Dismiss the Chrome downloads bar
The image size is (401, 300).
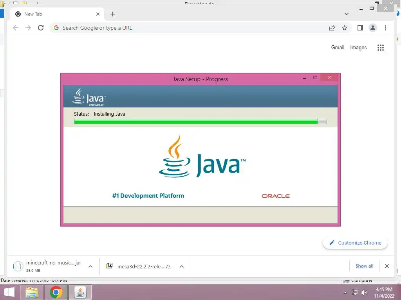pos(387,266)
